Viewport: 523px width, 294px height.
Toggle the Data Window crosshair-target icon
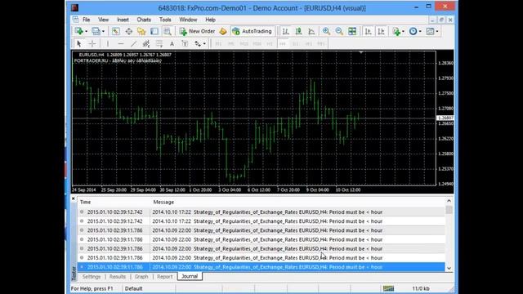pyautogui.click(x=129, y=31)
